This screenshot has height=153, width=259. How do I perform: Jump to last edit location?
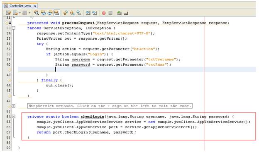pos(8,13)
